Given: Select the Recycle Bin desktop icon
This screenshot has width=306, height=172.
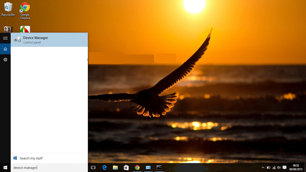Looking at the screenshot, I should point(8,9).
